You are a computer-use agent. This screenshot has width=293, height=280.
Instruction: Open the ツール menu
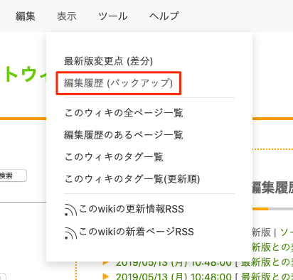tap(113, 16)
